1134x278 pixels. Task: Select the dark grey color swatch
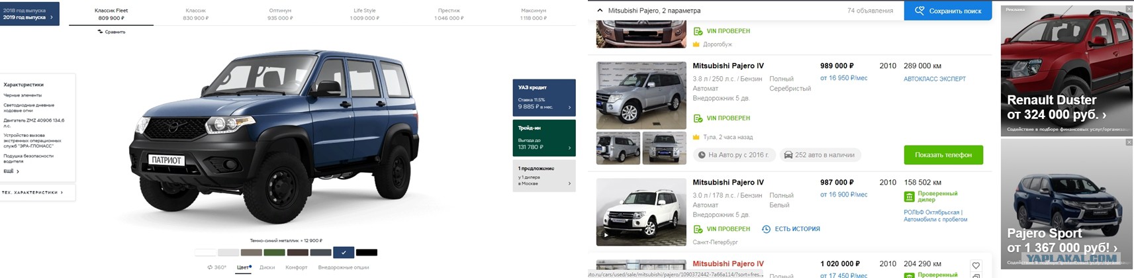[x=320, y=252]
